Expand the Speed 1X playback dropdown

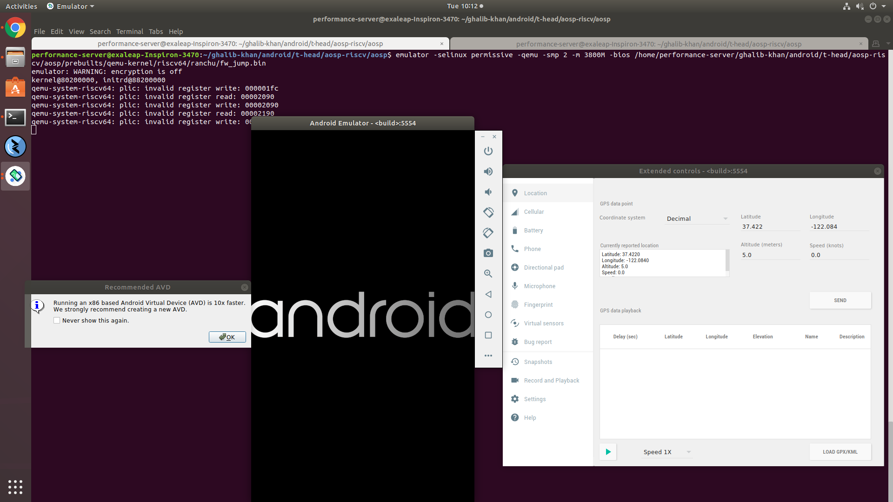click(666, 451)
